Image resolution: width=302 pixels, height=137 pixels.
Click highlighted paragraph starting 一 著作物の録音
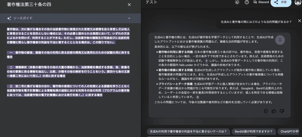pos(68,55)
